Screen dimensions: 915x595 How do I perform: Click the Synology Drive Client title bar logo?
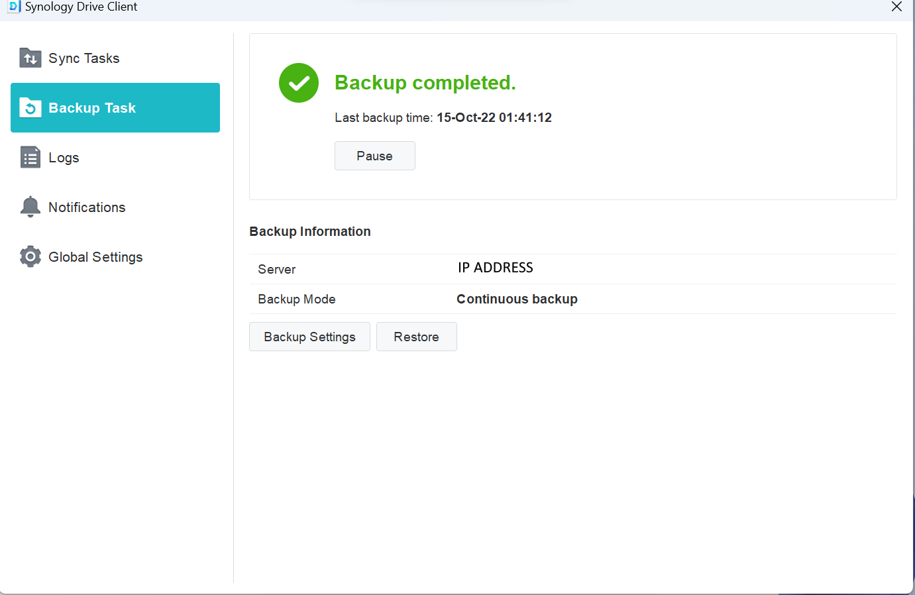point(14,7)
